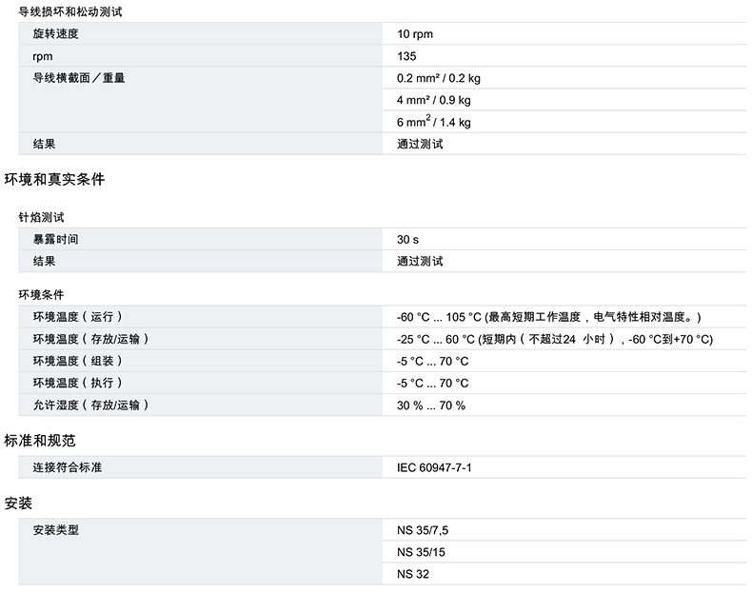Click the 暴露时间 row label
The width and height of the screenshot is (752, 593).
[x=55, y=239]
